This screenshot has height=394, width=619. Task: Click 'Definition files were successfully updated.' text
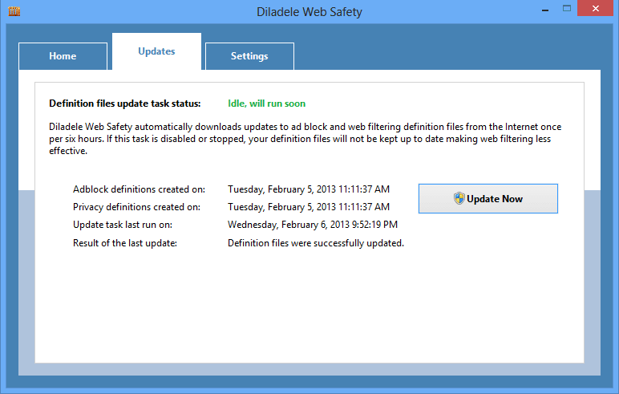(x=316, y=243)
